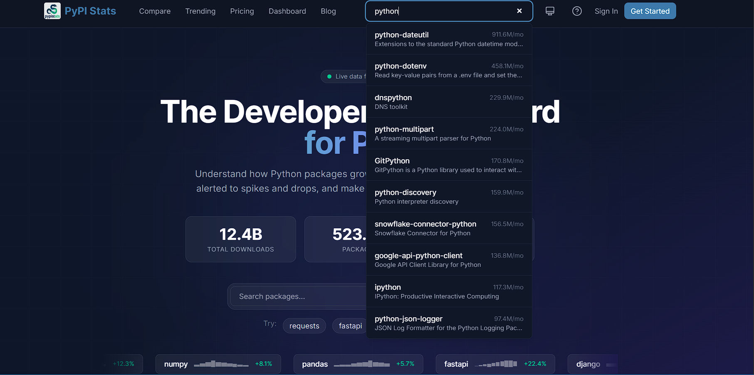Select the fastapi example chip
The width and height of the screenshot is (754, 375).
(350, 326)
